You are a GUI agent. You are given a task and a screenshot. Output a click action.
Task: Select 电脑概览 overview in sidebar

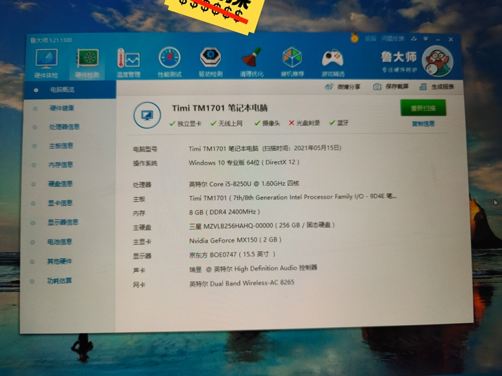70,90
